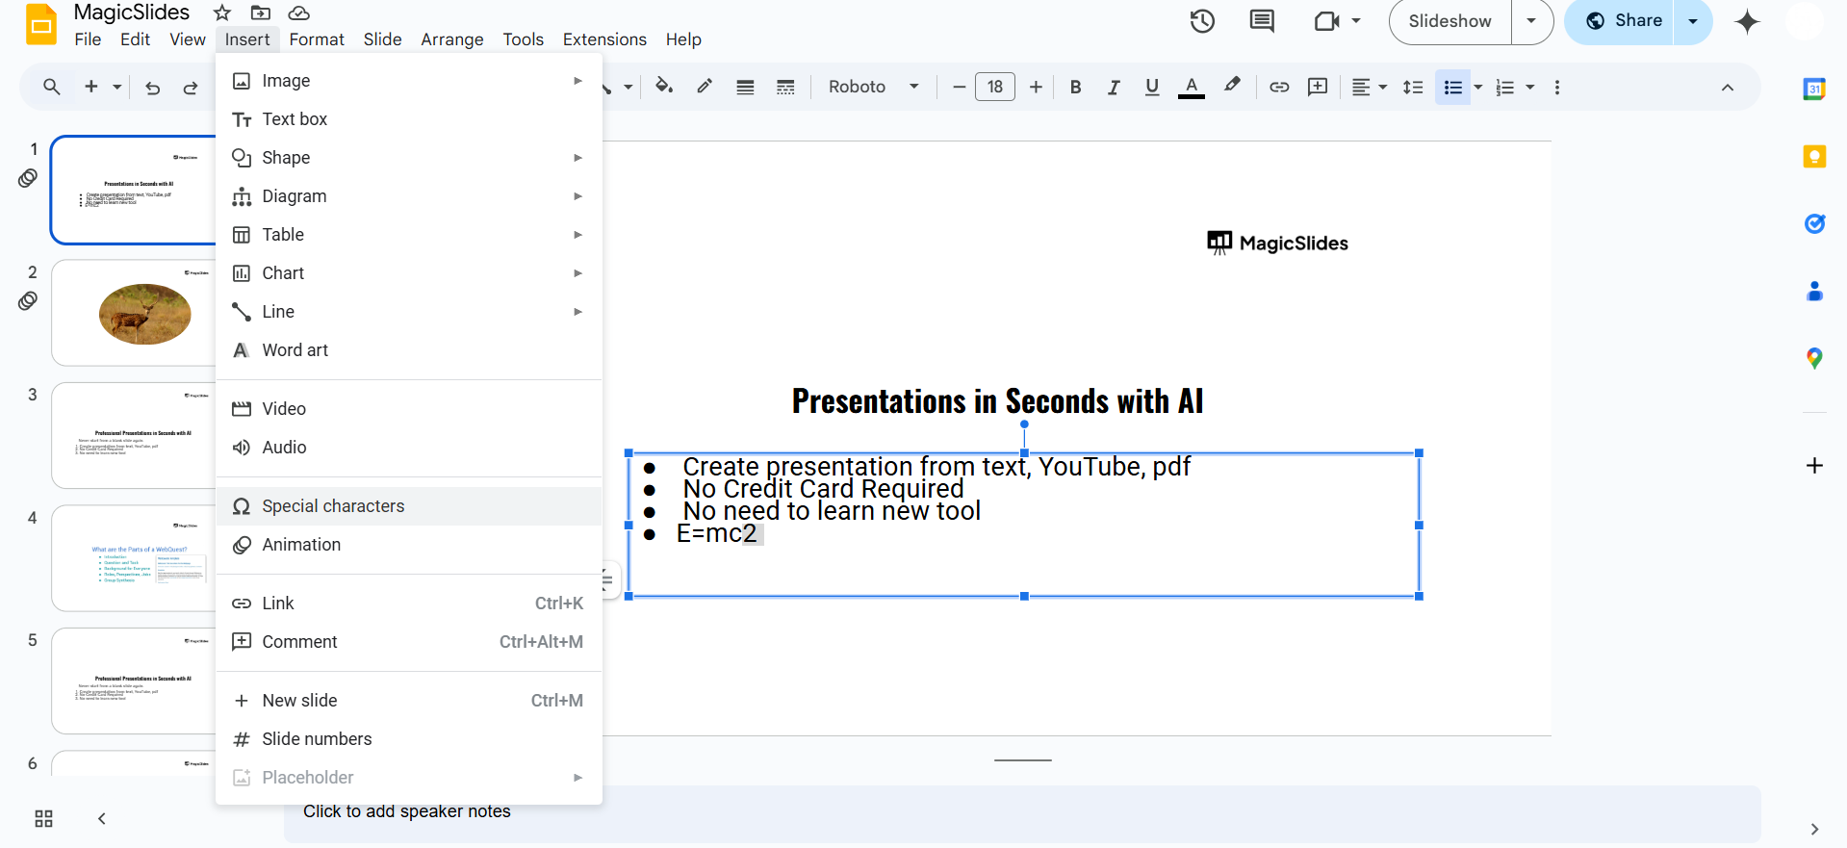This screenshot has width=1847, height=848.
Task: Choose Word art in the menu
Action: (x=295, y=350)
